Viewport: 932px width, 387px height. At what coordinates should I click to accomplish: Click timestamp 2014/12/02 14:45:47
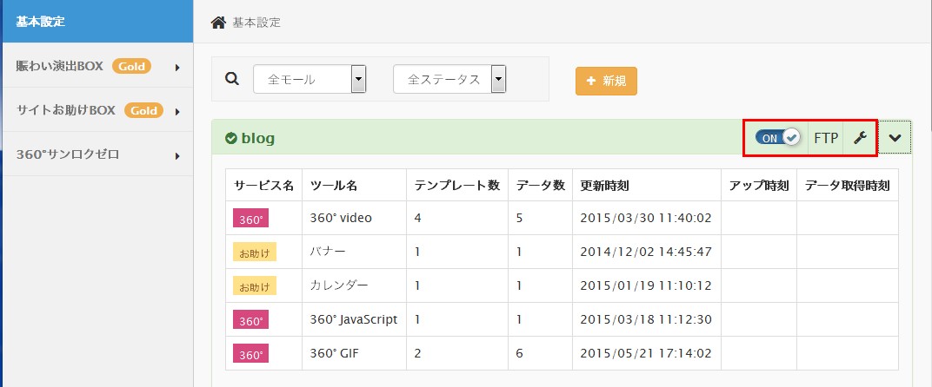pos(646,252)
